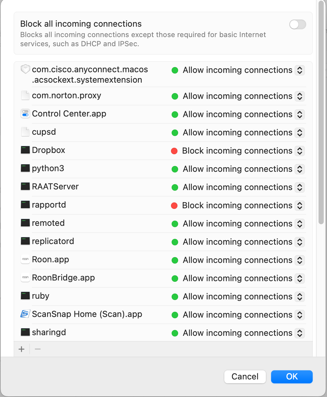Click the replicatord executable icon
The image size is (327, 397).
coord(25,241)
